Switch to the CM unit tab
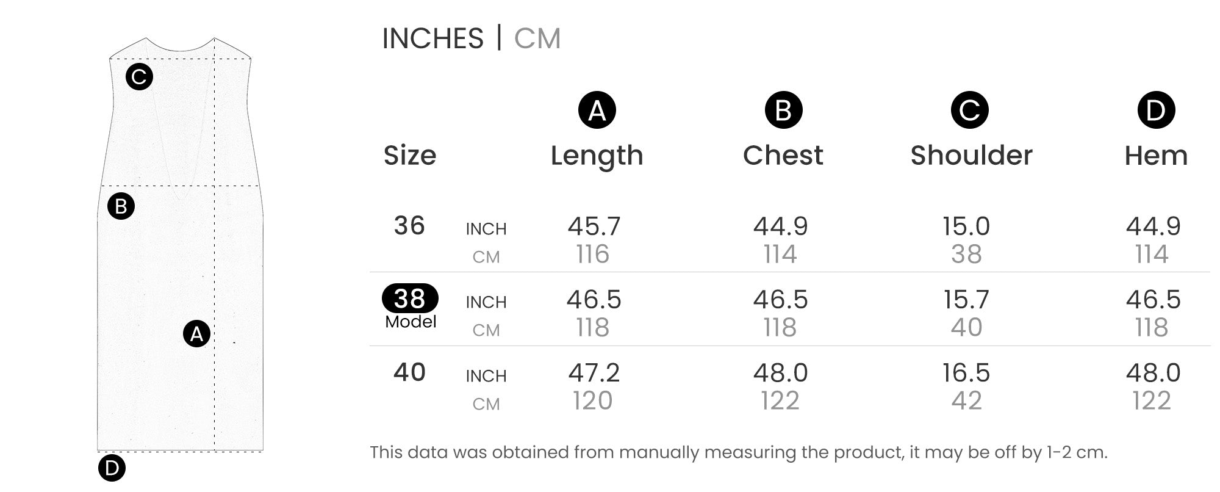 pyautogui.click(x=537, y=38)
